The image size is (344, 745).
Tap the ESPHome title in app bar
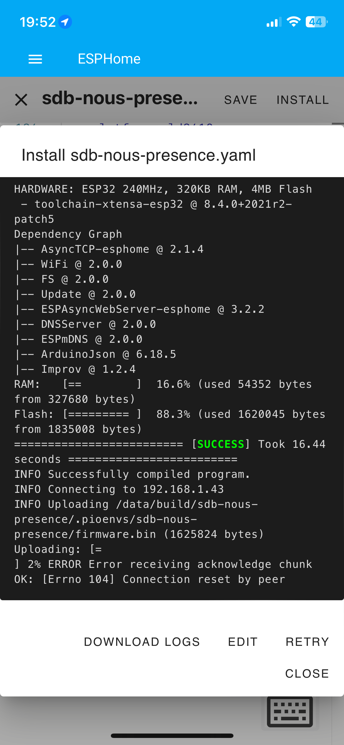[109, 59]
